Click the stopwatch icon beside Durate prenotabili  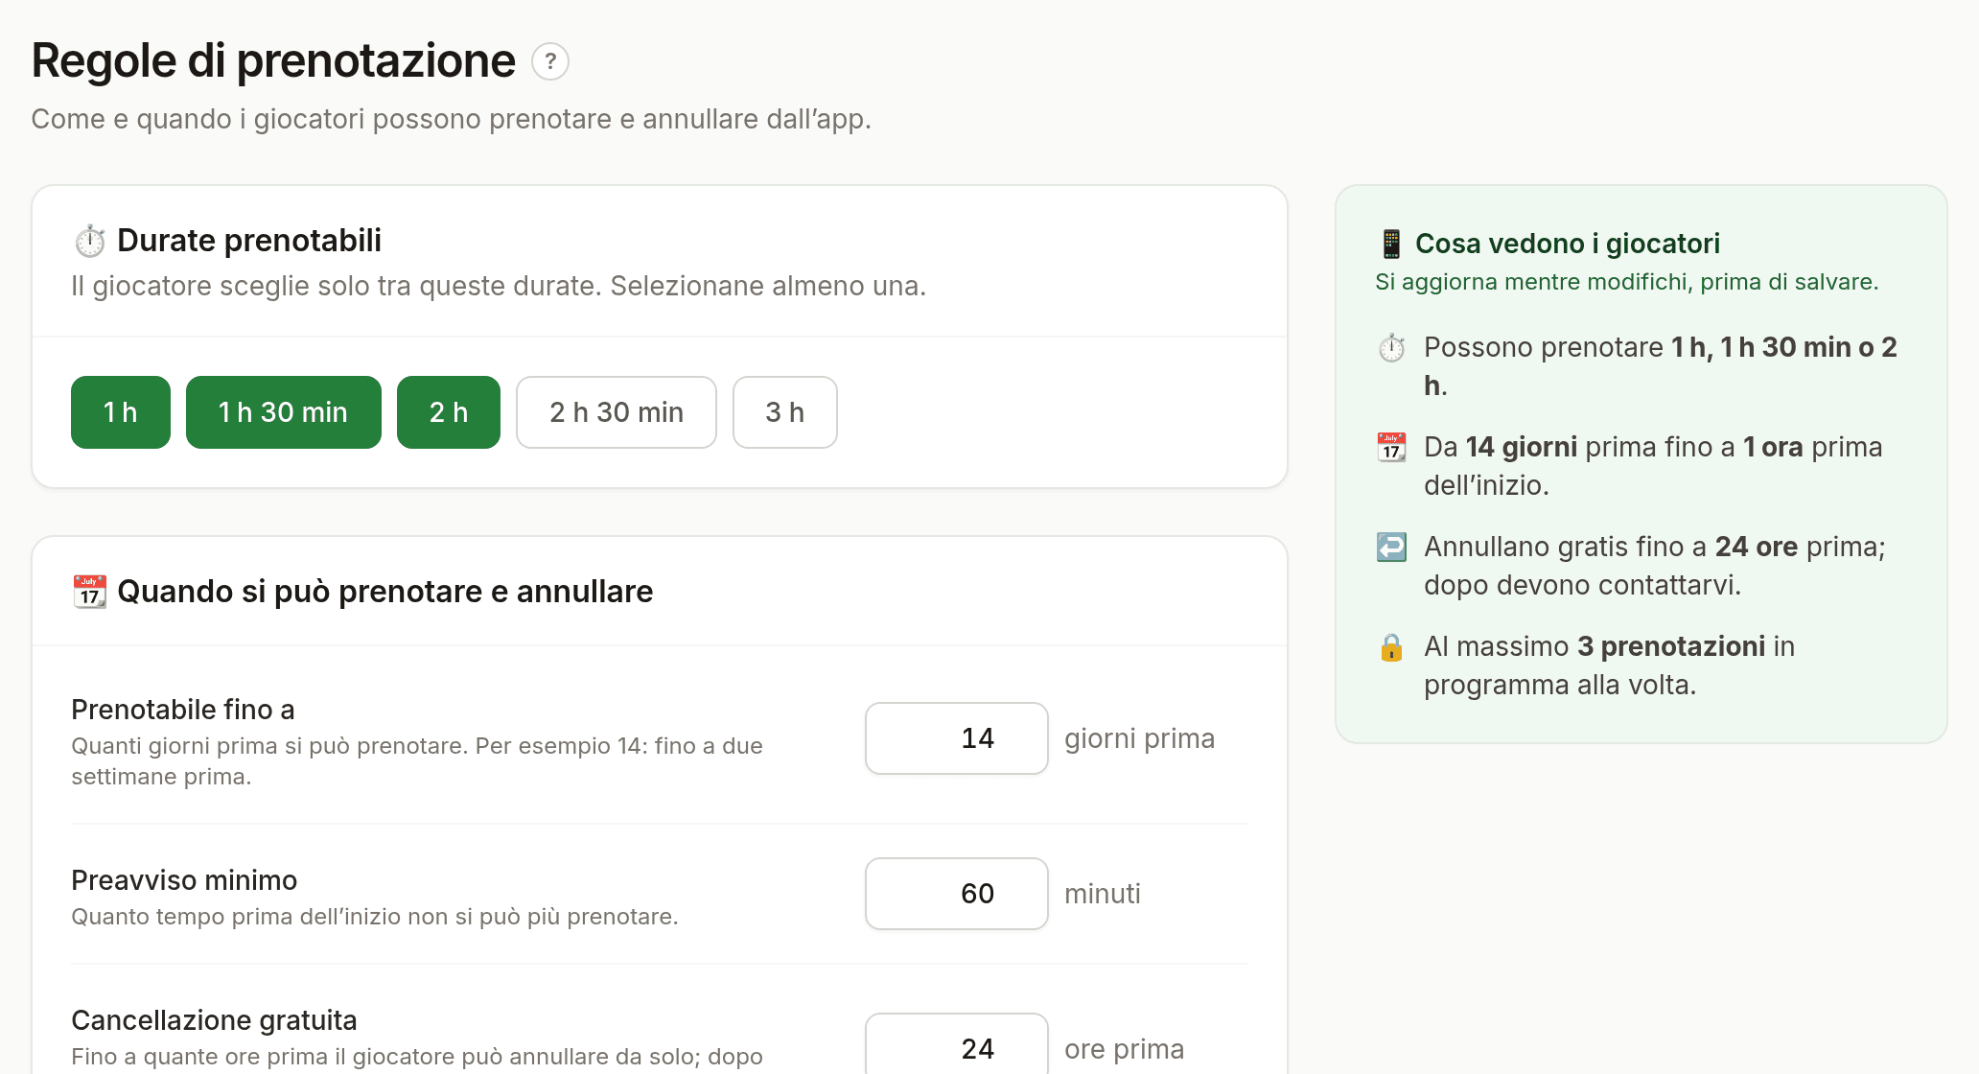(90, 241)
